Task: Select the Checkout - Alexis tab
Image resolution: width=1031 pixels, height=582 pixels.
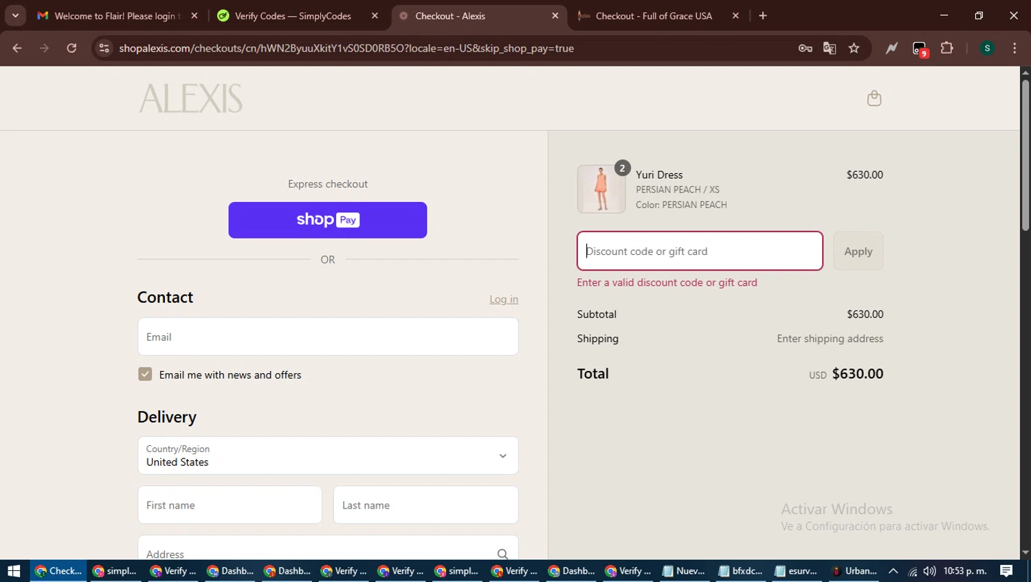Action: tap(479, 16)
